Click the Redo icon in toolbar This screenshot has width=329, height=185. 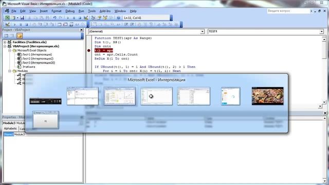point(61,18)
